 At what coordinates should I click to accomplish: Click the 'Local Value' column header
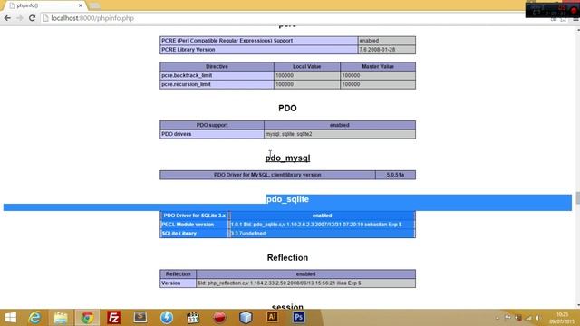[x=306, y=66]
